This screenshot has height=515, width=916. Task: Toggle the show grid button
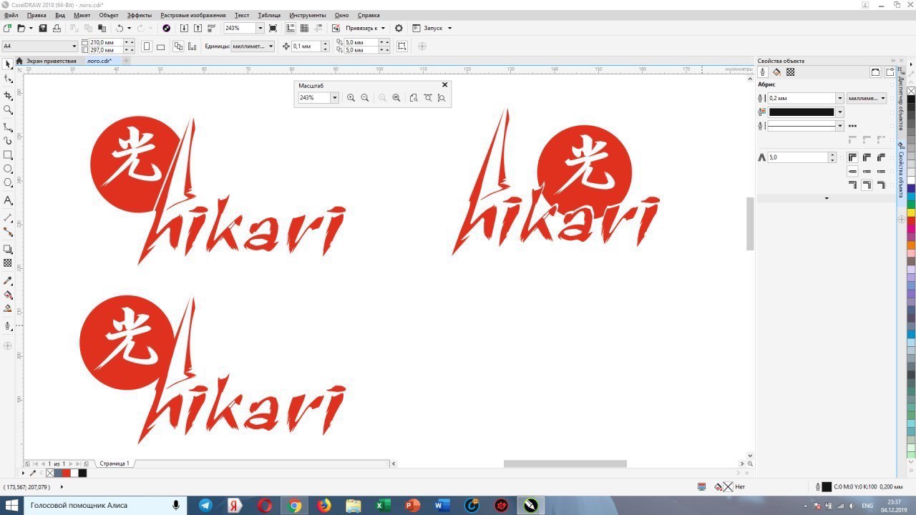pos(304,28)
